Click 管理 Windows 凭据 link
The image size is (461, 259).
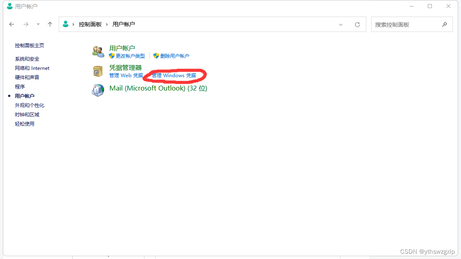[174, 76]
